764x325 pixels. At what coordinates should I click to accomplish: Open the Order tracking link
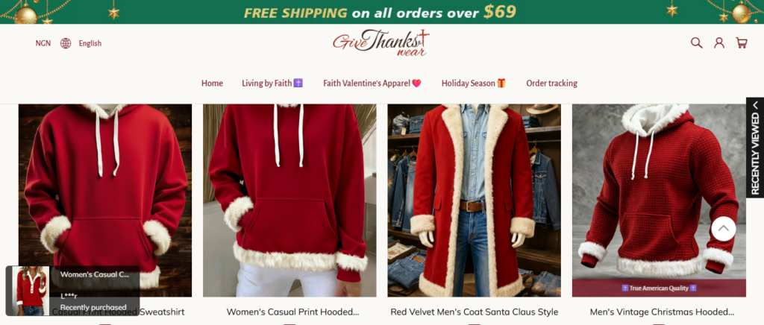pyautogui.click(x=551, y=83)
